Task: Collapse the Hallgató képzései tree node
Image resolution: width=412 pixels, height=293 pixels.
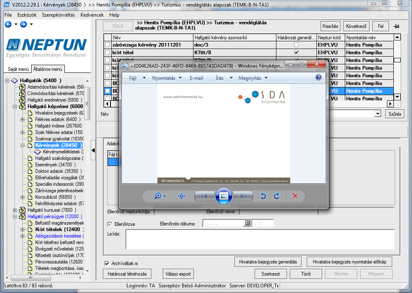Action: (15, 106)
